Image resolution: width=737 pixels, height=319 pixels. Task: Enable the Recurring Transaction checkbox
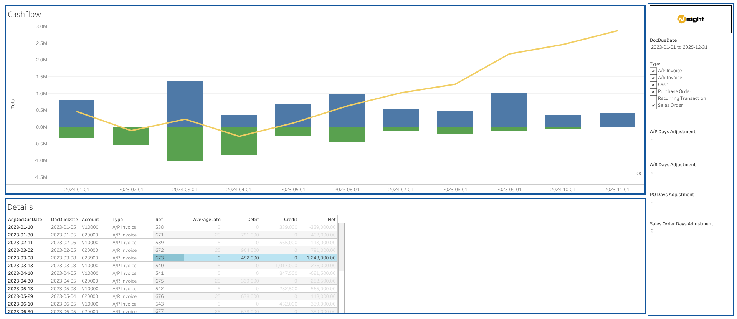(653, 99)
